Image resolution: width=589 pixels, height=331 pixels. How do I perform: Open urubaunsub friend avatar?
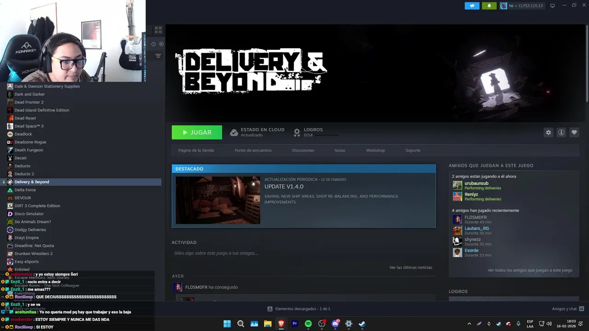click(457, 185)
